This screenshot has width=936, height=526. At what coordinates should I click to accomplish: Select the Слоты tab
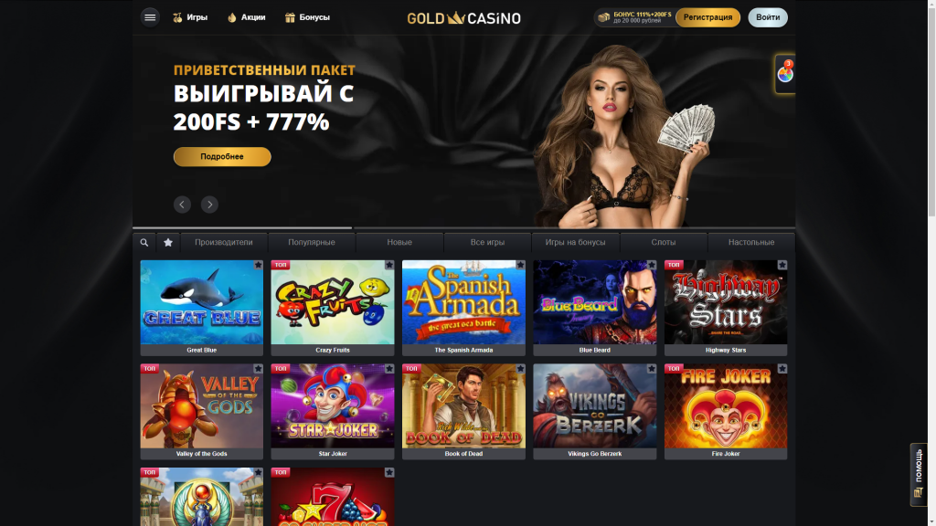[x=664, y=243]
